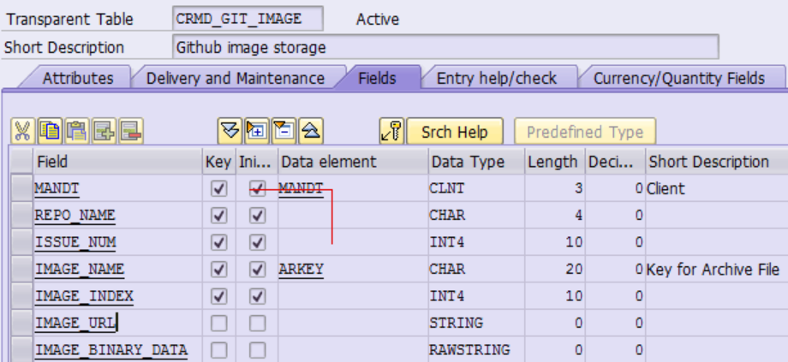Image resolution: width=788 pixels, height=362 pixels.
Task: Uncheck Key checkbox for MANDT
Action: (218, 189)
